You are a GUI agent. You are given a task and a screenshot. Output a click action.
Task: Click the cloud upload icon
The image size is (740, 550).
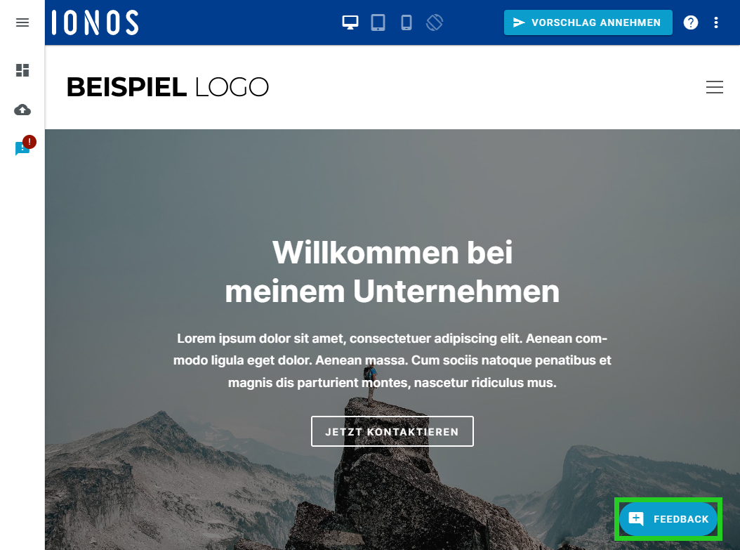[22, 110]
